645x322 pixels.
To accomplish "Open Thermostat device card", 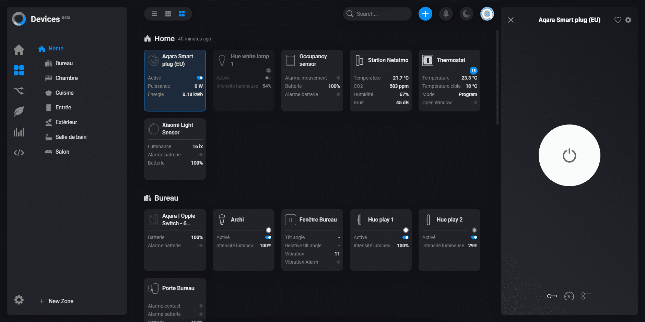I will pos(449,81).
